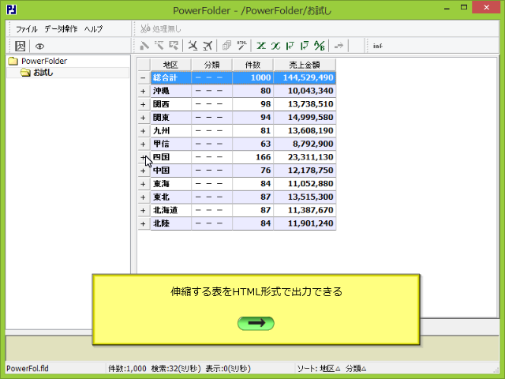The width and height of the screenshot is (505, 379).
Task: Collapse the 総合計 row
Action: coord(143,78)
